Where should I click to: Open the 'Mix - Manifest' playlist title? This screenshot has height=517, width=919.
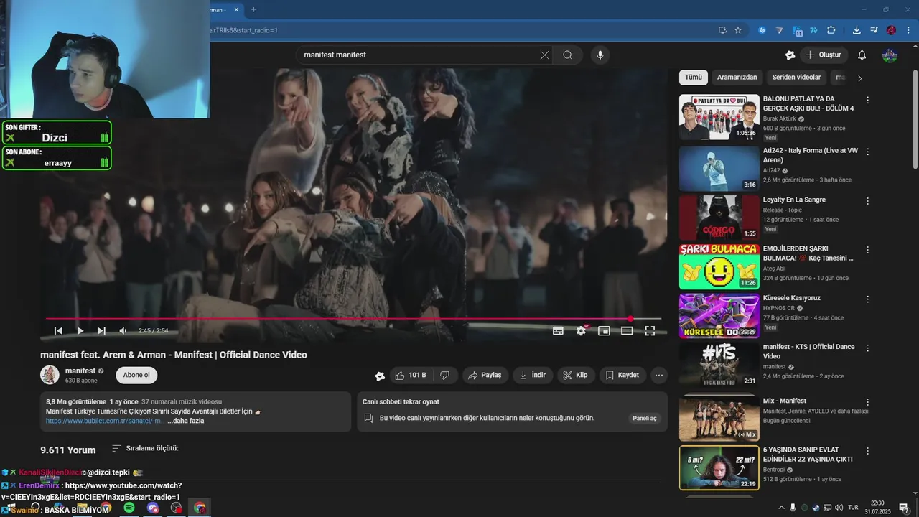(x=785, y=401)
